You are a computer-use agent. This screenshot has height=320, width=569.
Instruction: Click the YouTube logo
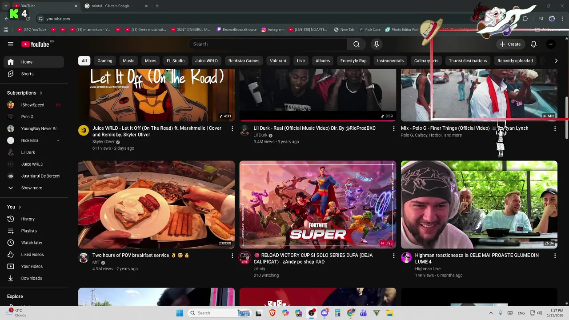pyautogui.click(x=36, y=44)
